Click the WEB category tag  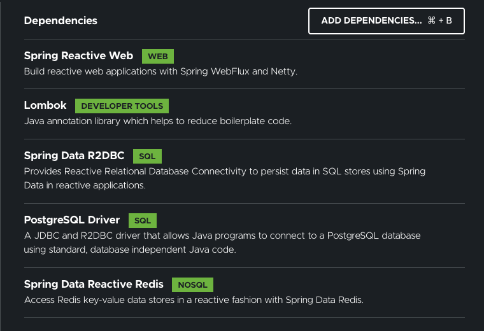158,57
